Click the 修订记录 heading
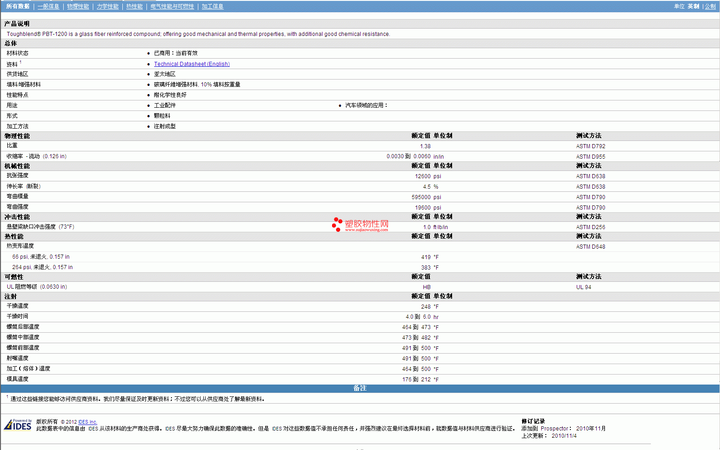Viewport: 720px width, 450px height. point(533,421)
